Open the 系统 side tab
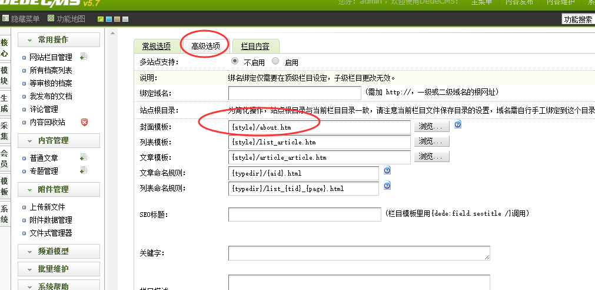The width and height of the screenshot is (595, 290). [4, 214]
